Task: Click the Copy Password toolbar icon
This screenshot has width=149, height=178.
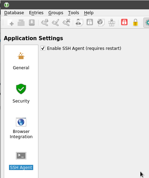Action: (90, 22)
